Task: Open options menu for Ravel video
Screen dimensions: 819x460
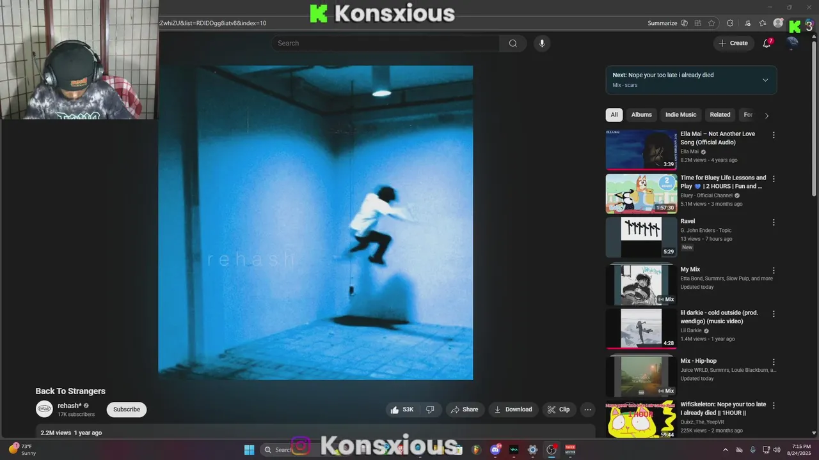Action: click(x=774, y=222)
